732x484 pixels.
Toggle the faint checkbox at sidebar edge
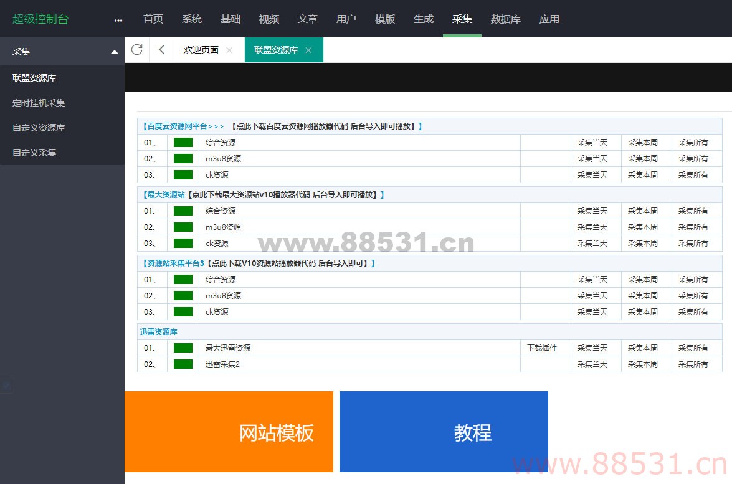pyautogui.click(x=7, y=386)
